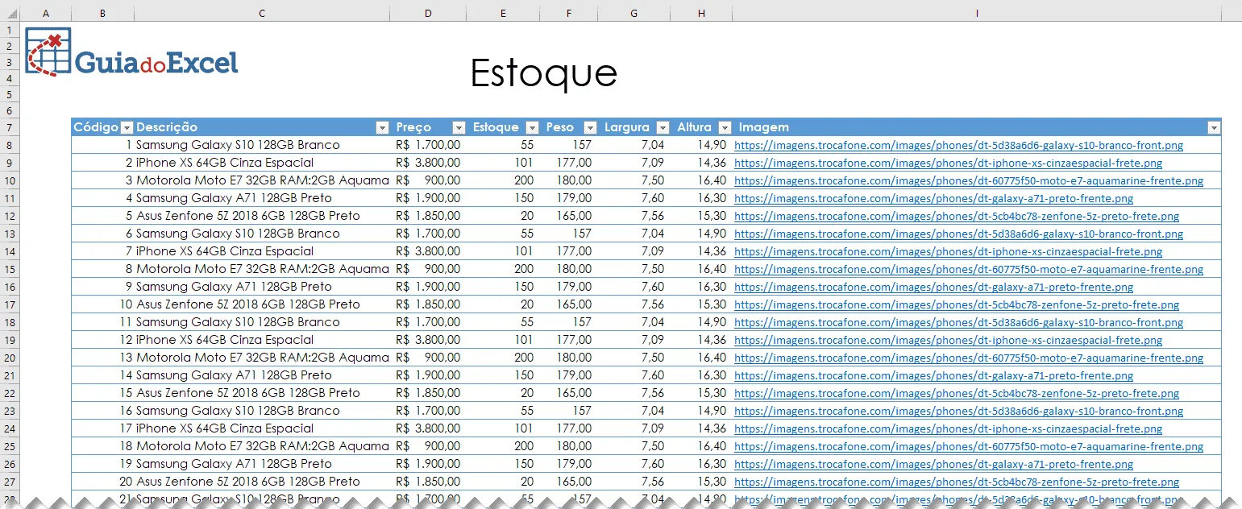Screen dimensions: 1242x509
Task: Select description cell for código 5 Asus Zenfone
Action: pyautogui.click(x=262, y=216)
